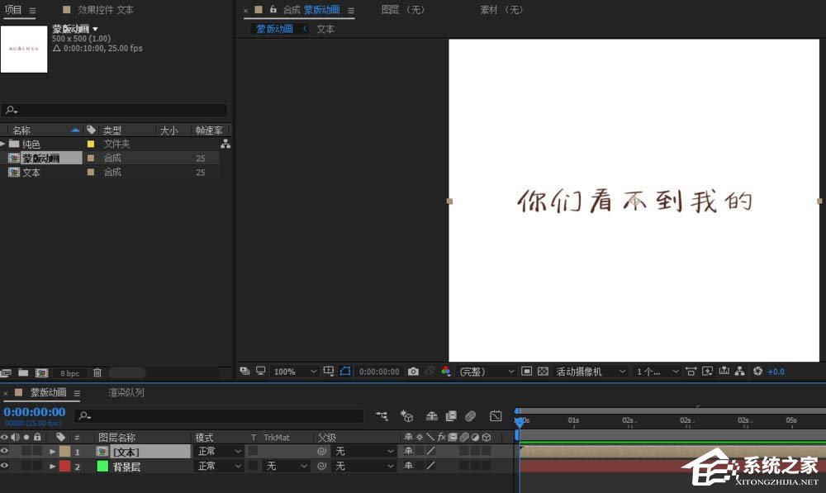826x493 pixels.
Task: Switch to the 文本 composition tab
Action: tap(325, 28)
